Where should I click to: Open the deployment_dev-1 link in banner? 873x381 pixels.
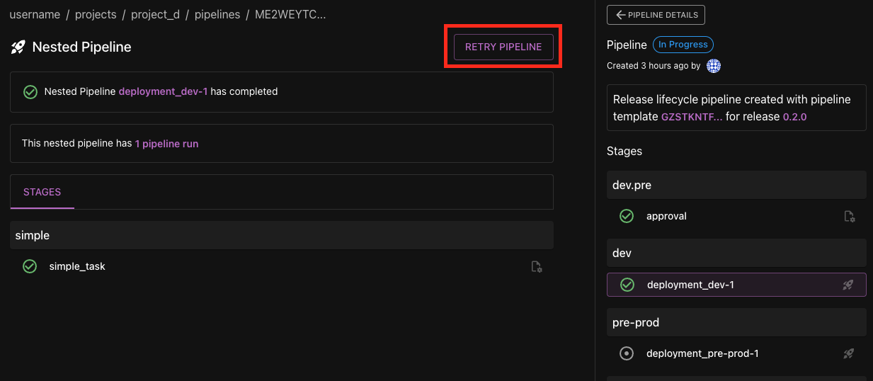click(x=163, y=91)
